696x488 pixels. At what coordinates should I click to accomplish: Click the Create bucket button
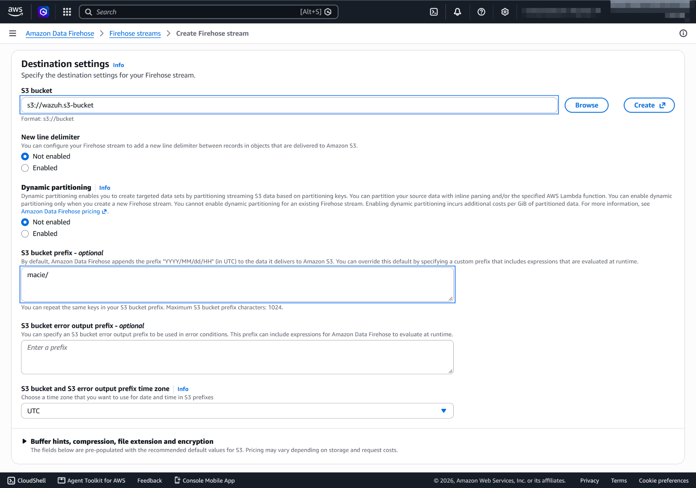[x=649, y=105]
